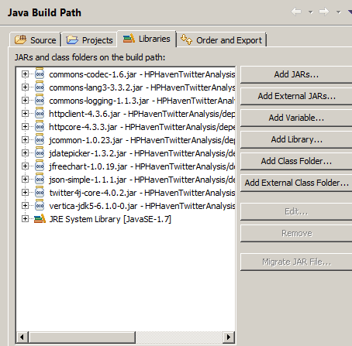Expand the httpclient-4.3.6.jar node
This screenshot has width=352, height=346.
click(25, 114)
